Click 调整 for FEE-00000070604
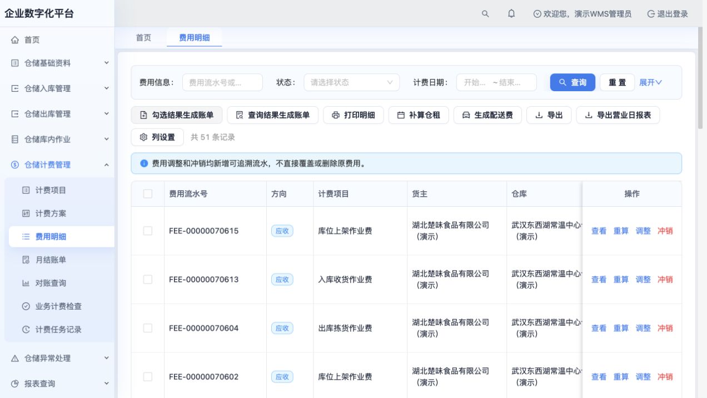 pos(643,328)
